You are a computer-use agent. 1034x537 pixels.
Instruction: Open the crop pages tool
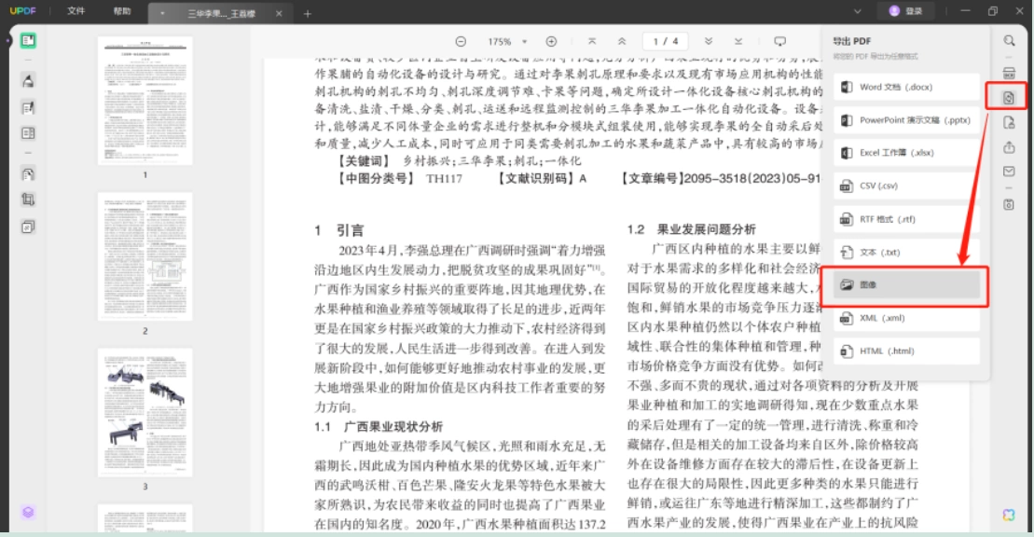28,200
